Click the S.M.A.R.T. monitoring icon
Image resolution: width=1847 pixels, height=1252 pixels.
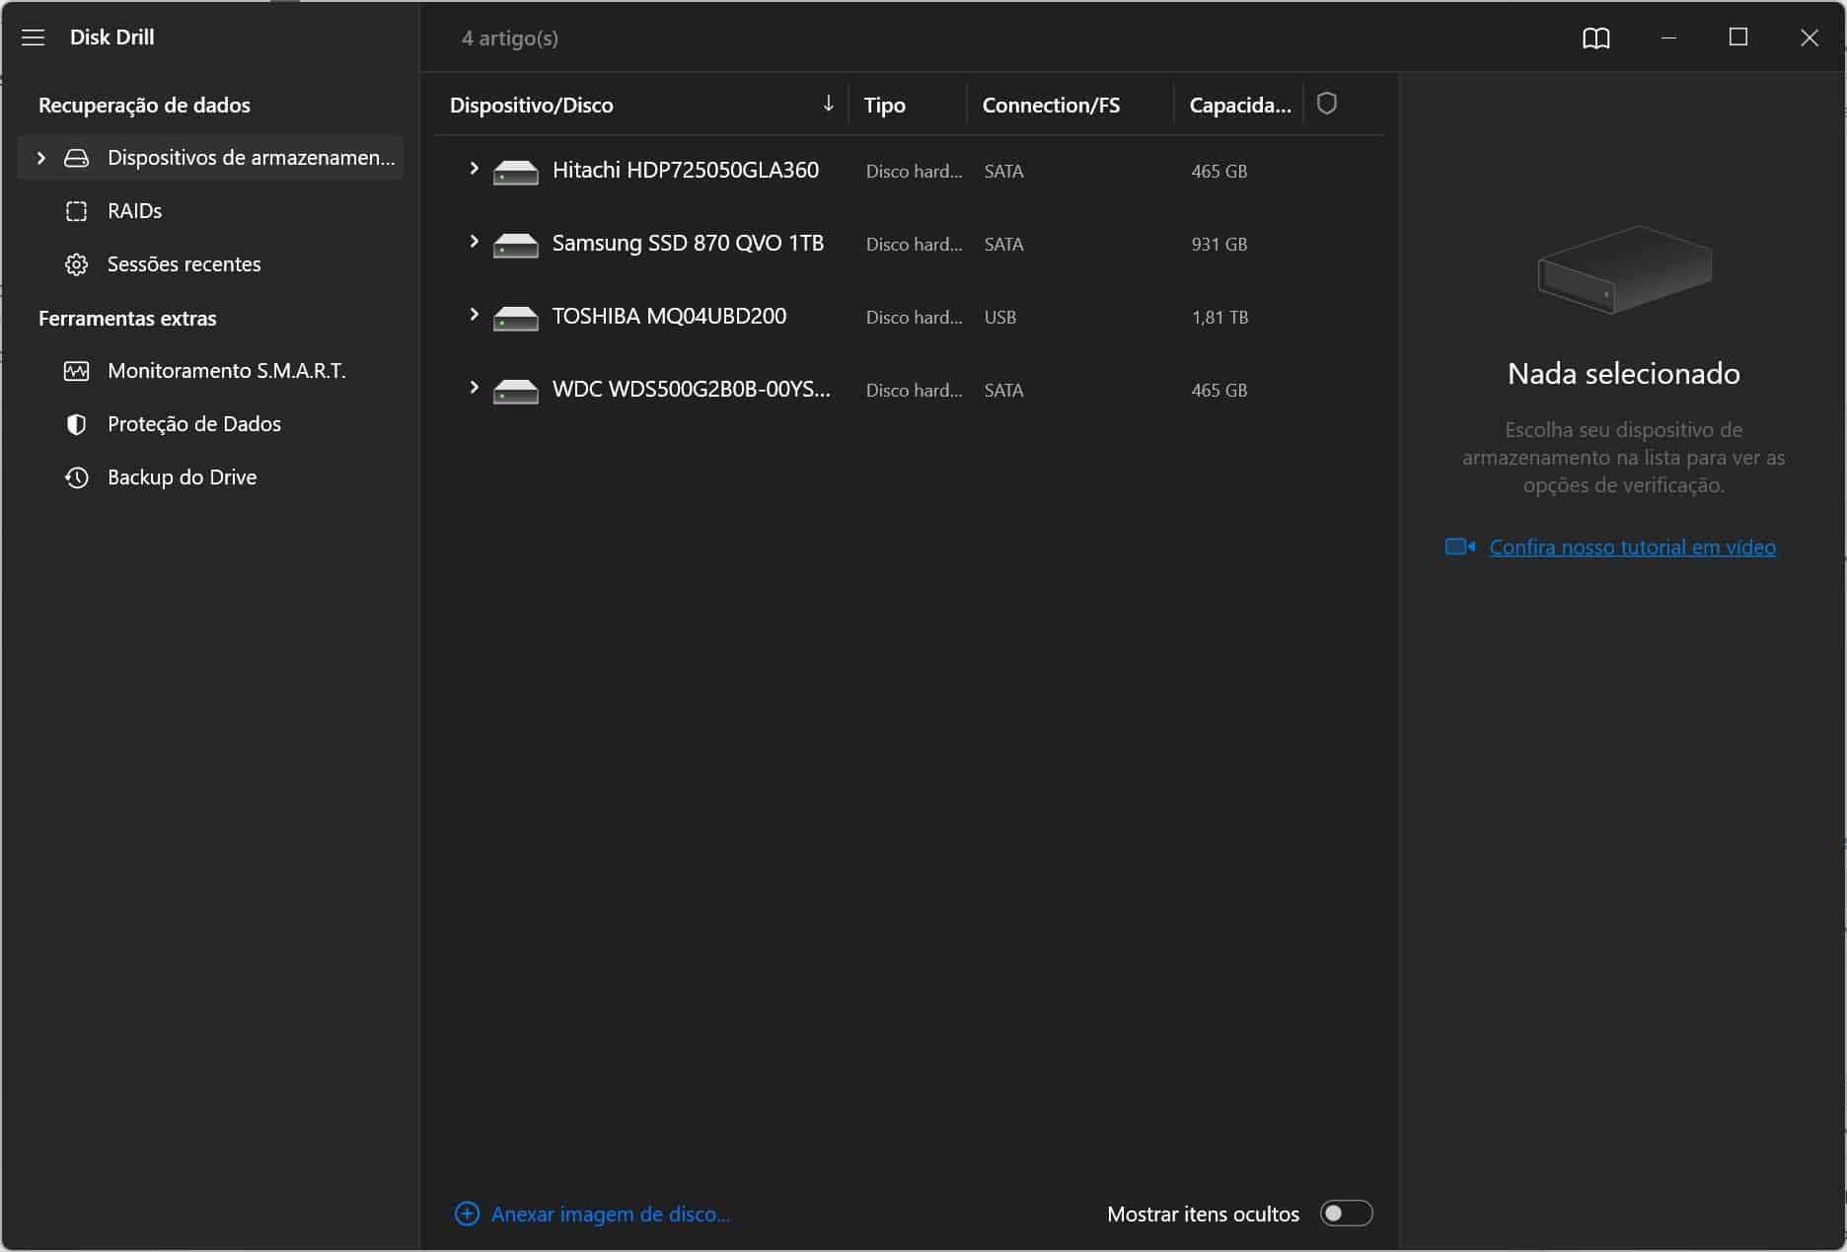click(x=76, y=371)
